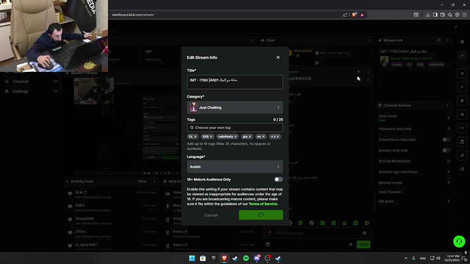
Task: Click the ENG language indicator in taskbar
Action: (423, 258)
